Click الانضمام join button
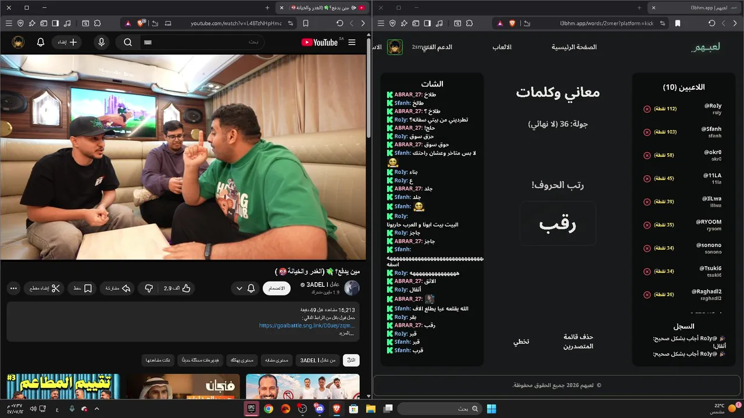Viewport: 744px width, 418px height. [277, 289]
